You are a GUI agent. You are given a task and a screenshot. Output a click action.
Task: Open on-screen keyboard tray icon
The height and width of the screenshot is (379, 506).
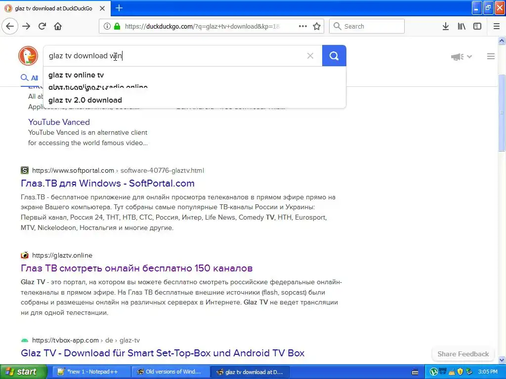click(x=415, y=372)
